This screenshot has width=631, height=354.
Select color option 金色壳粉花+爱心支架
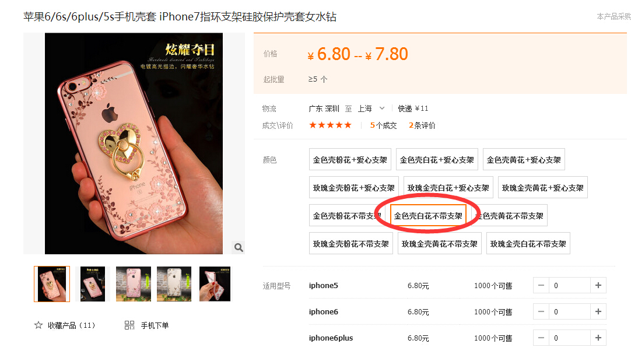click(350, 159)
